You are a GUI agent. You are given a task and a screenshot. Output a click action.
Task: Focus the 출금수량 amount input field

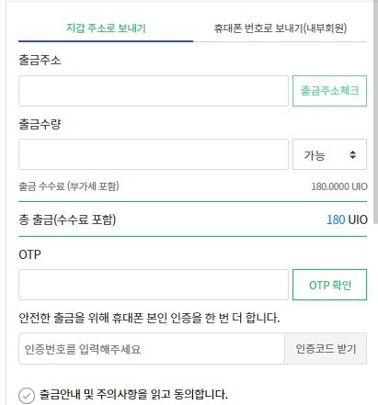pyautogui.click(x=154, y=154)
